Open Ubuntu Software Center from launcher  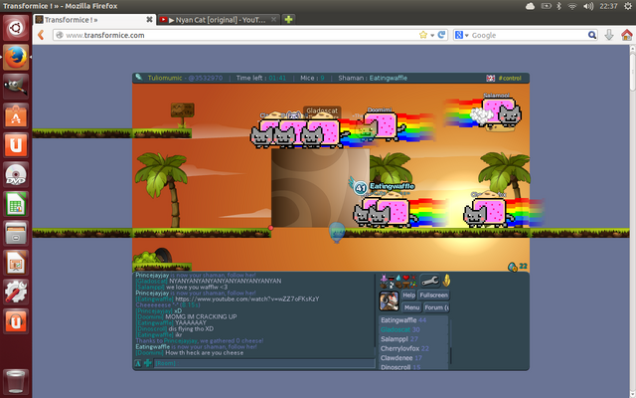coord(16,115)
